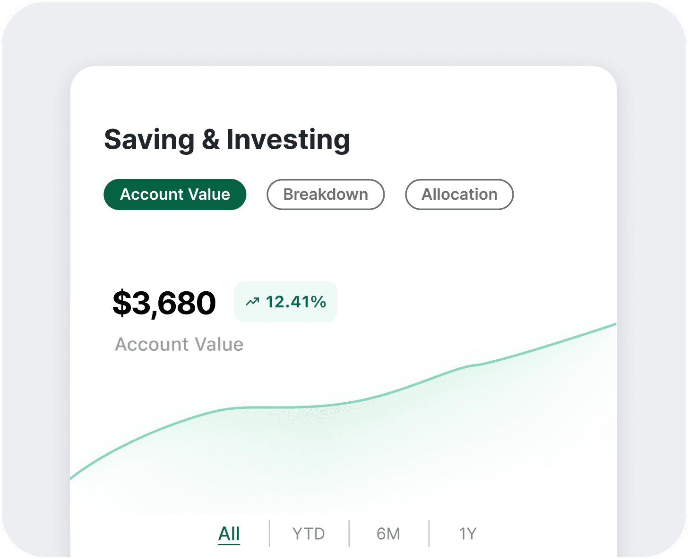Choose the 1Y time range
This screenshot has width=688, height=559.
(x=468, y=534)
